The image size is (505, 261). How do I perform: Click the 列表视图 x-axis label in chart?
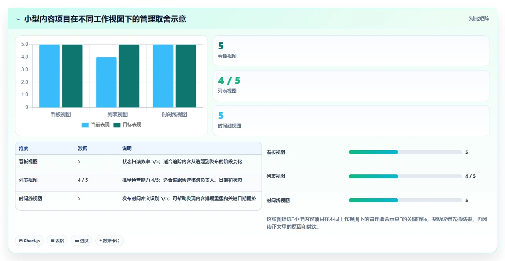pos(117,114)
